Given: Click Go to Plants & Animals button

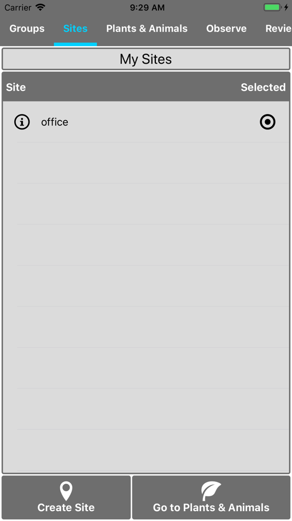Looking at the screenshot, I should pyautogui.click(x=211, y=497).
